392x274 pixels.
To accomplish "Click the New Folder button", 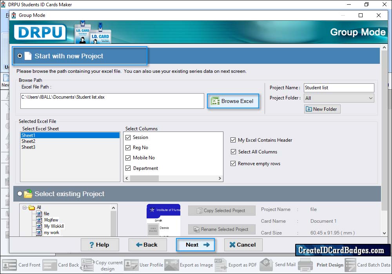I will coord(322,109).
